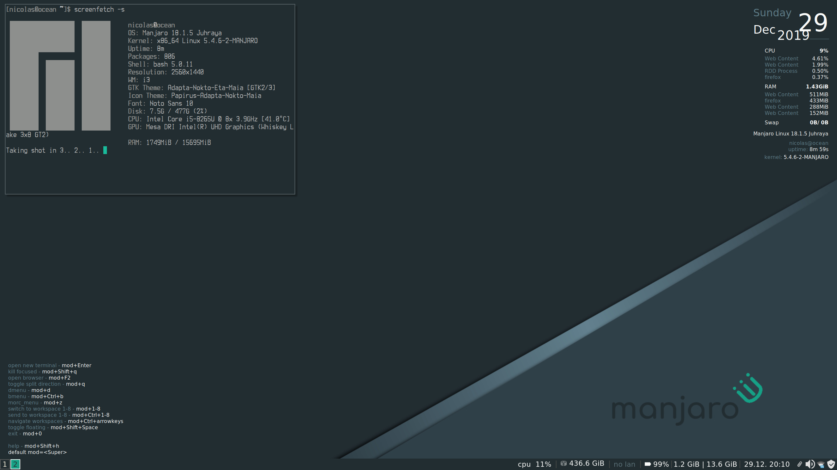Click the 13.6 GiB value in bar
The height and width of the screenshot is (470, 837).
(x=722, y=464)
